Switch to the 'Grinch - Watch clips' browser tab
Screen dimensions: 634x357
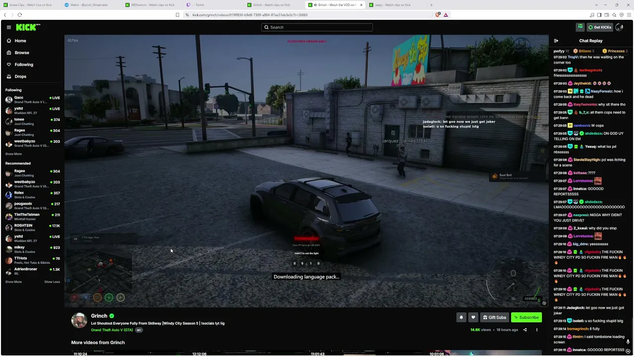[275, 5]
